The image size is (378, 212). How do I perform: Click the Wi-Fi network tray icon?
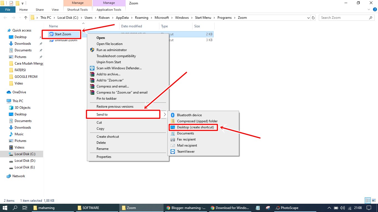349,208
